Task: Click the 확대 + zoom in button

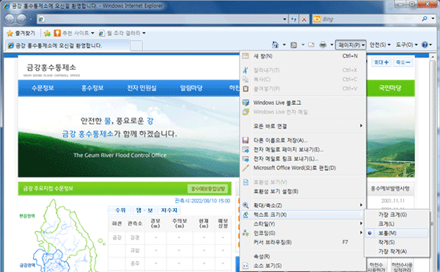Action: click(x=381, y=62)
